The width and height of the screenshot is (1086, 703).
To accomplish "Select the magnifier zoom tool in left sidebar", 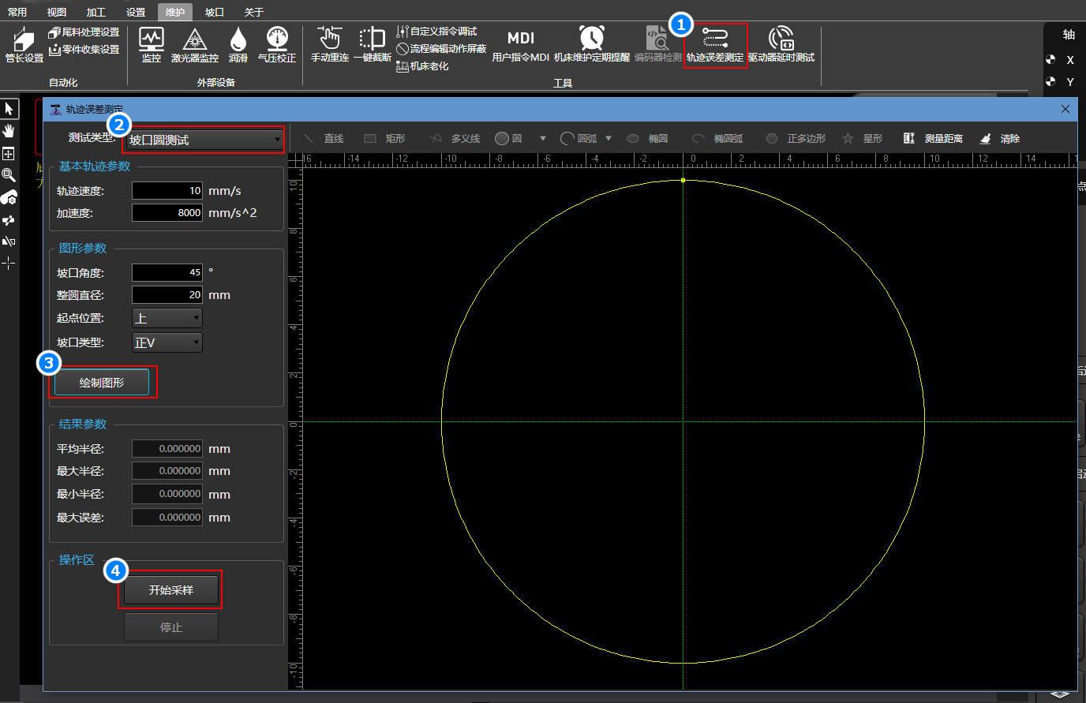I will (9, 175).
